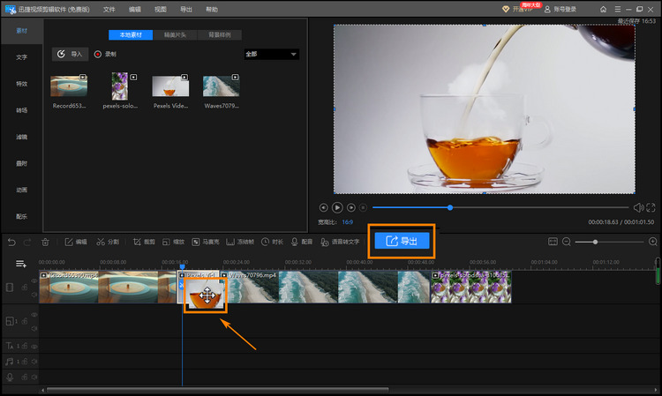The image size is (662, 396).
Task: Select the 裁剪 crop tool
Action: 144,242
